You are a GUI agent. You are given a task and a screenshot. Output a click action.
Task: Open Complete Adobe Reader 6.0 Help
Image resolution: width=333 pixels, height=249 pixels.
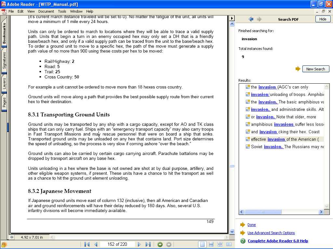coord(278,241)
